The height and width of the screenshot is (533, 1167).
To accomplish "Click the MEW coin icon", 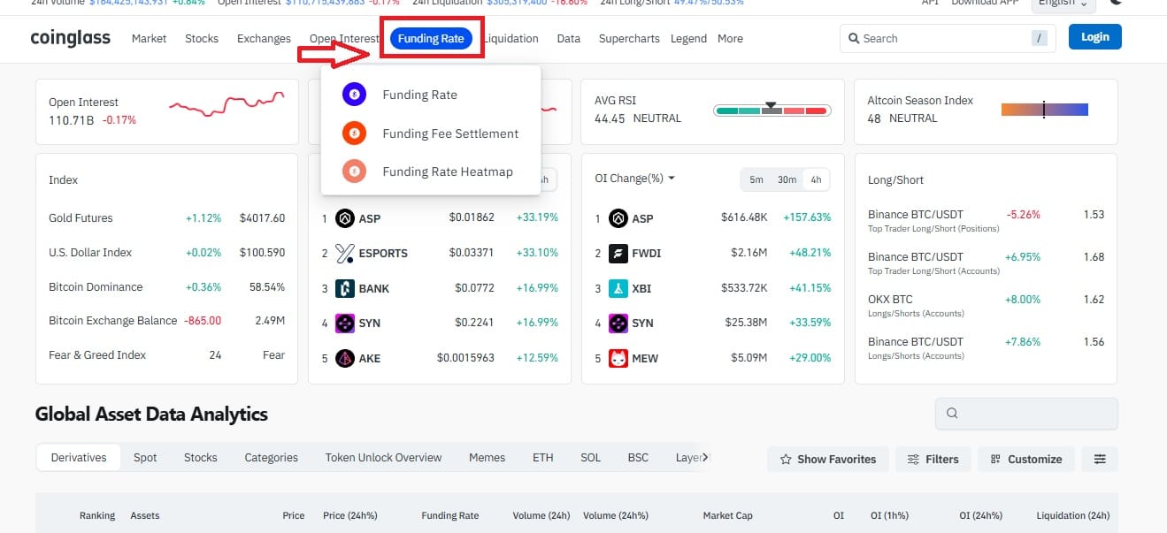I will [618, 358].
